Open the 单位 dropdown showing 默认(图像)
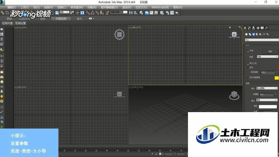Viewport: 279px width, 157px height. [x=266, y=88]
